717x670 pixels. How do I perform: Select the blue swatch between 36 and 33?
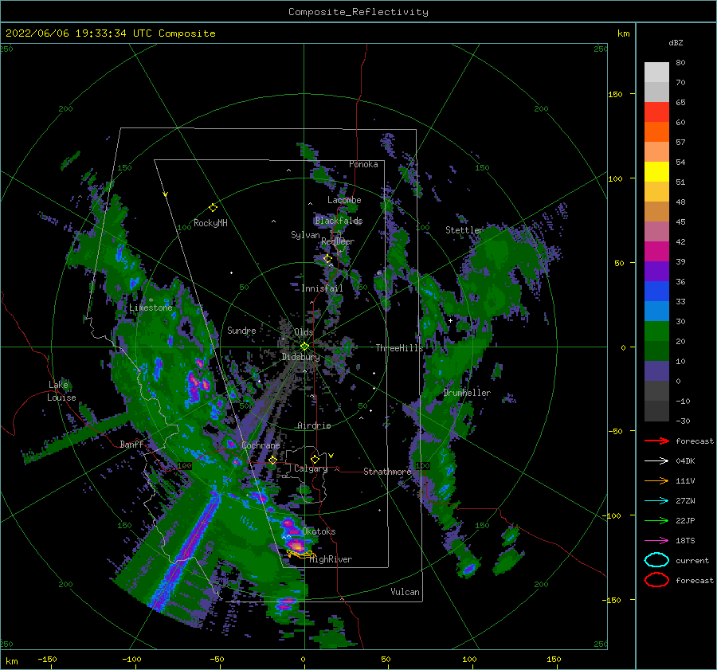(656, 292)
